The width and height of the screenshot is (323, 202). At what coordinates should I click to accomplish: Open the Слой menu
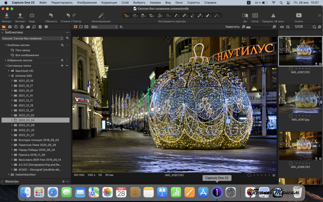tap(125, 3)
